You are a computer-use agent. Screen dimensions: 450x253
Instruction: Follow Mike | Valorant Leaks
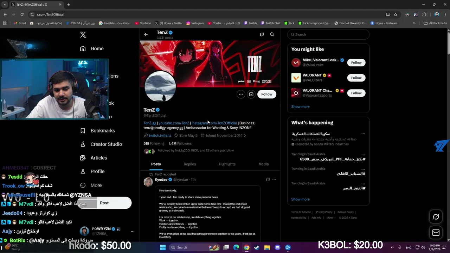point(356,63)
